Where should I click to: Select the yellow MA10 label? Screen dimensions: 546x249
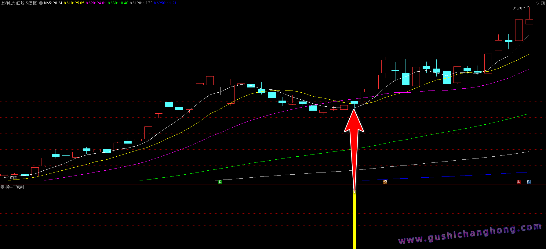[74, 3]
